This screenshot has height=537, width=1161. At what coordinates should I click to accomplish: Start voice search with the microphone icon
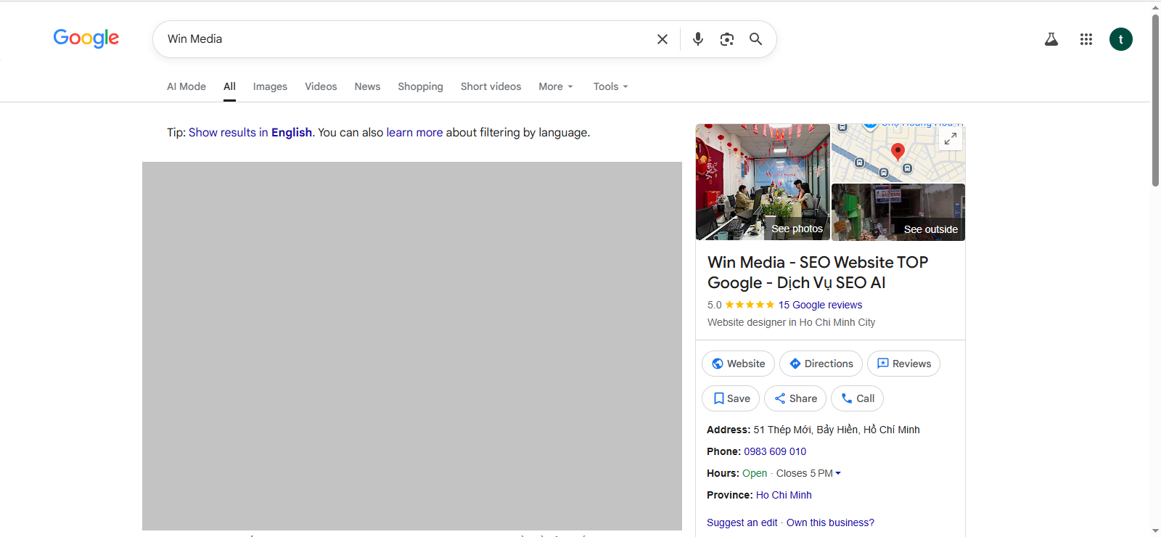click(698, 39)
